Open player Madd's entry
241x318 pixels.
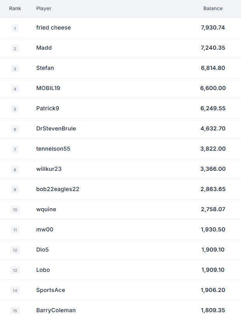44,48
